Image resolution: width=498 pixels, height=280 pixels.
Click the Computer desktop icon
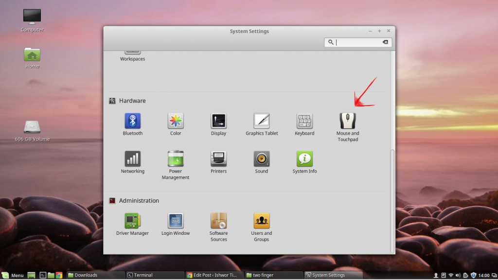point(32,20)
